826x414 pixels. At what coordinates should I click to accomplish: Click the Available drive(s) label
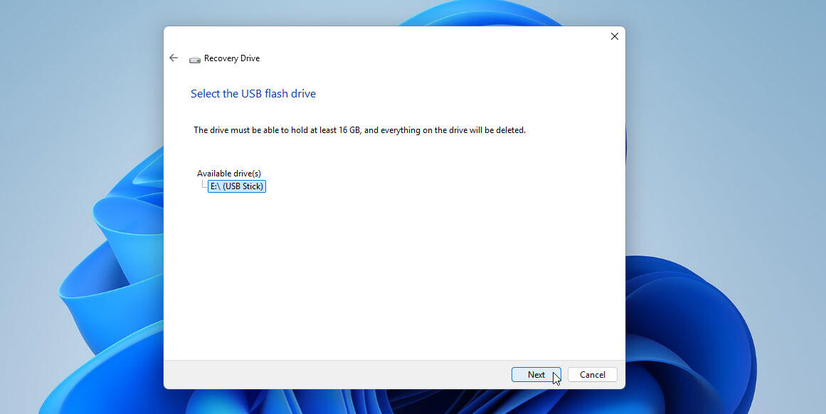pos(229,174)
